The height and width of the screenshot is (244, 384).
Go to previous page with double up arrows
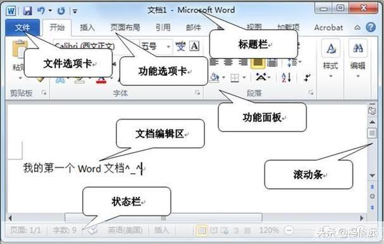(x=372, y=186)
